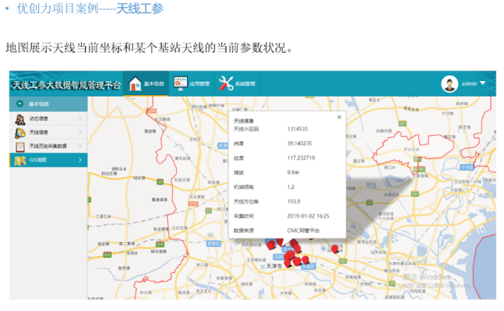The height and width of the screenshot is (311, 504).
Task: Click the azimuth value 193.9
Action: click(x=293, y=202)
